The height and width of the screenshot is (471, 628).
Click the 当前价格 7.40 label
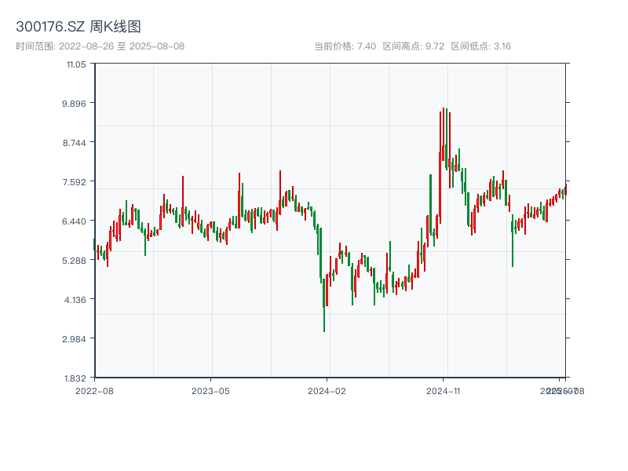(x=345, y=46)
